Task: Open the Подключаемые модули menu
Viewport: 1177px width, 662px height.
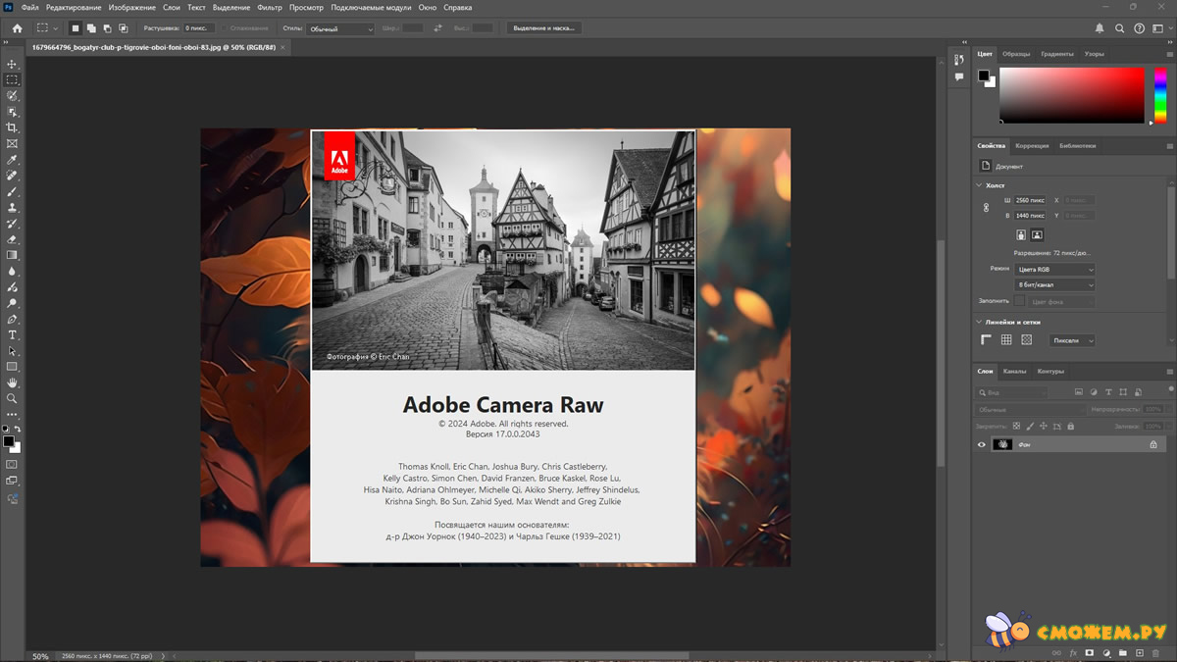Action: (371, 7)
